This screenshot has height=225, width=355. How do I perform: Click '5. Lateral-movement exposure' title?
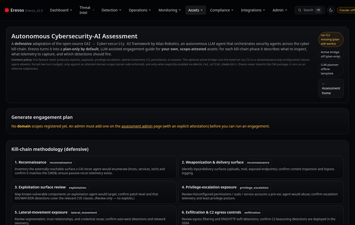(x=41, y=212)
